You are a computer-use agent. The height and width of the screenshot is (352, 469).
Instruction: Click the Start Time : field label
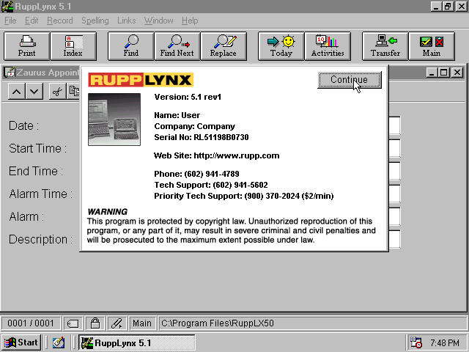tap(37, 148)
